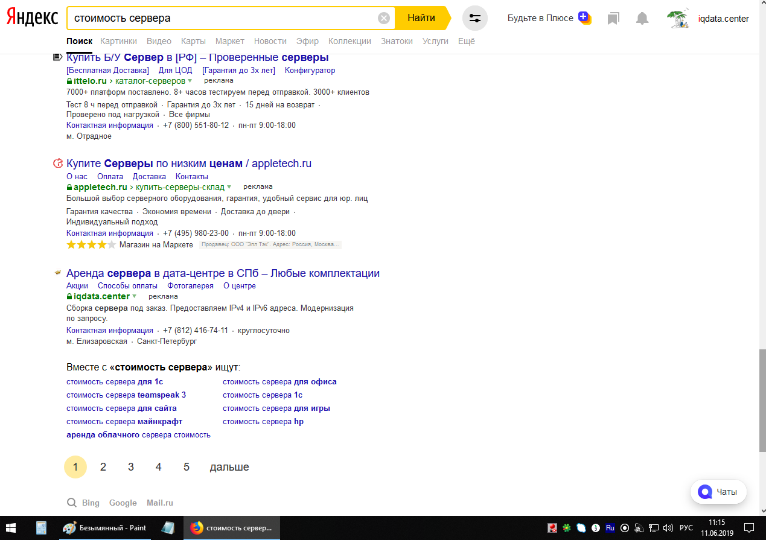Open the Знатоки tab
This screenshot has height=540, width=766.
397,41
